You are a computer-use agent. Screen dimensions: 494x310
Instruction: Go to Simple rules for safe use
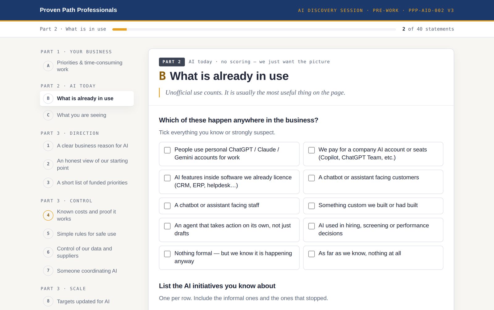[87, 234]
